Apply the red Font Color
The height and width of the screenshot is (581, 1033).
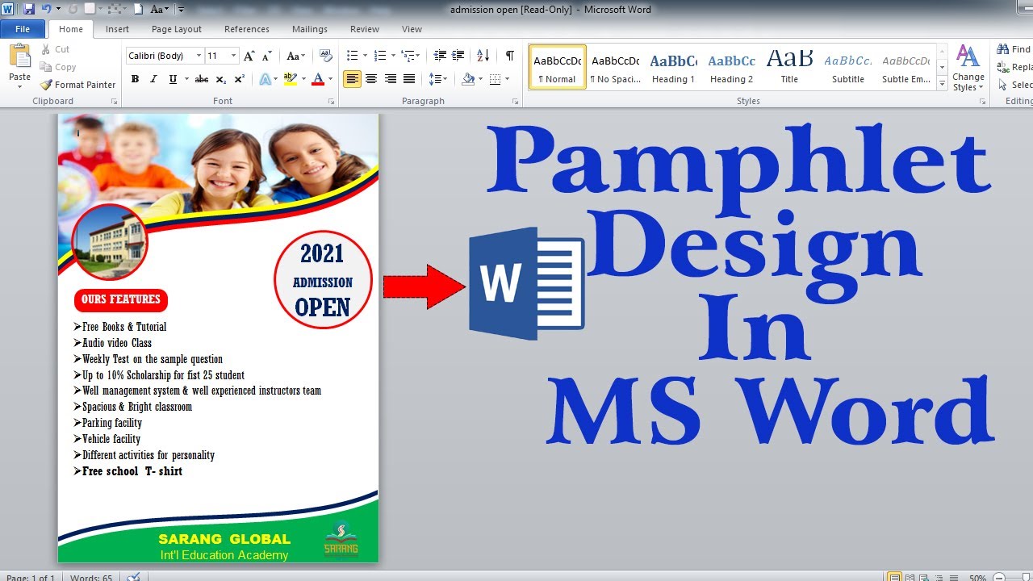click(317, 79)
